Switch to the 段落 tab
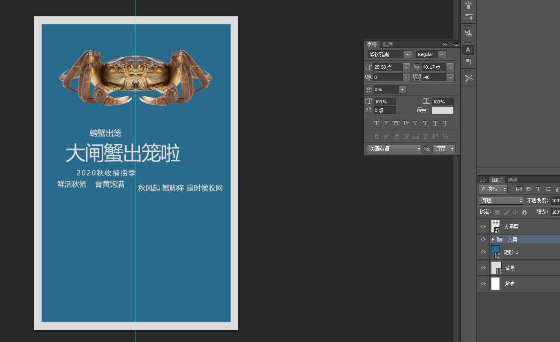The width and height of the screenshot is (560, 342). pyautogui.click(x=388, y=44)
